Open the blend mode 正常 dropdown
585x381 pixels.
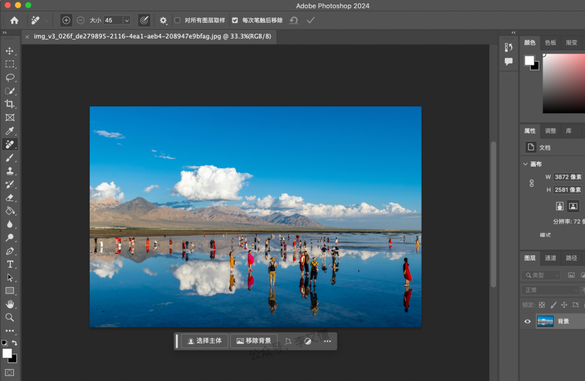tap(551, 290)
